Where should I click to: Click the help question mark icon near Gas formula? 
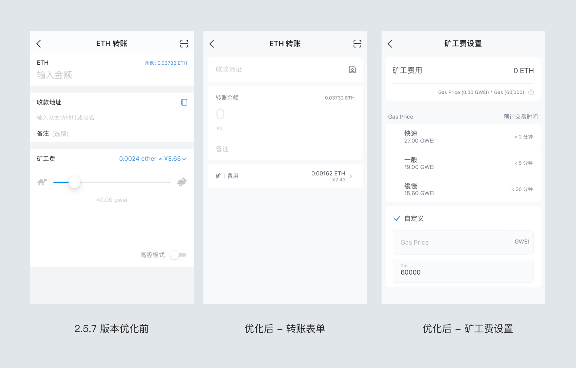[531, 92]
